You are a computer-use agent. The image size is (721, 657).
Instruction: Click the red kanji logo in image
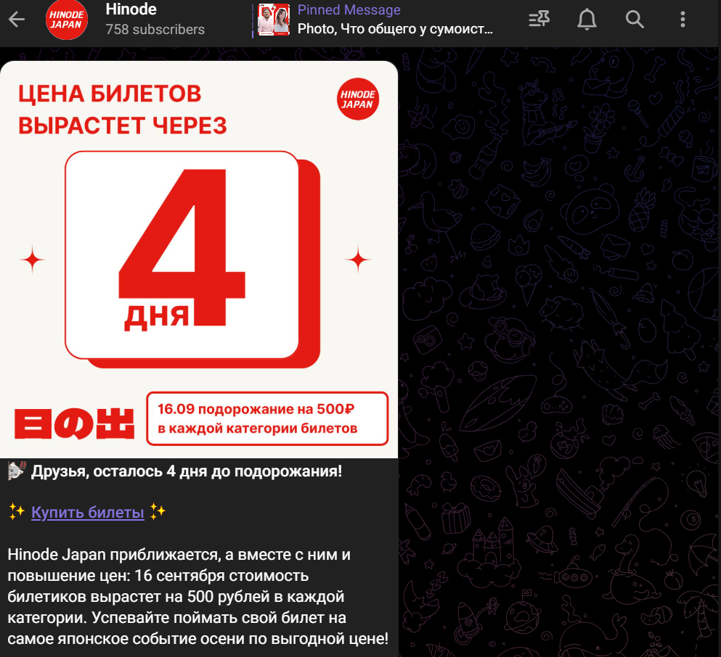75,423
